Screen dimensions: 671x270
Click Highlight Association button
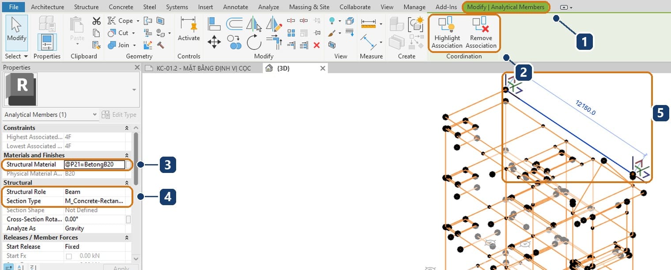(447, 32)
